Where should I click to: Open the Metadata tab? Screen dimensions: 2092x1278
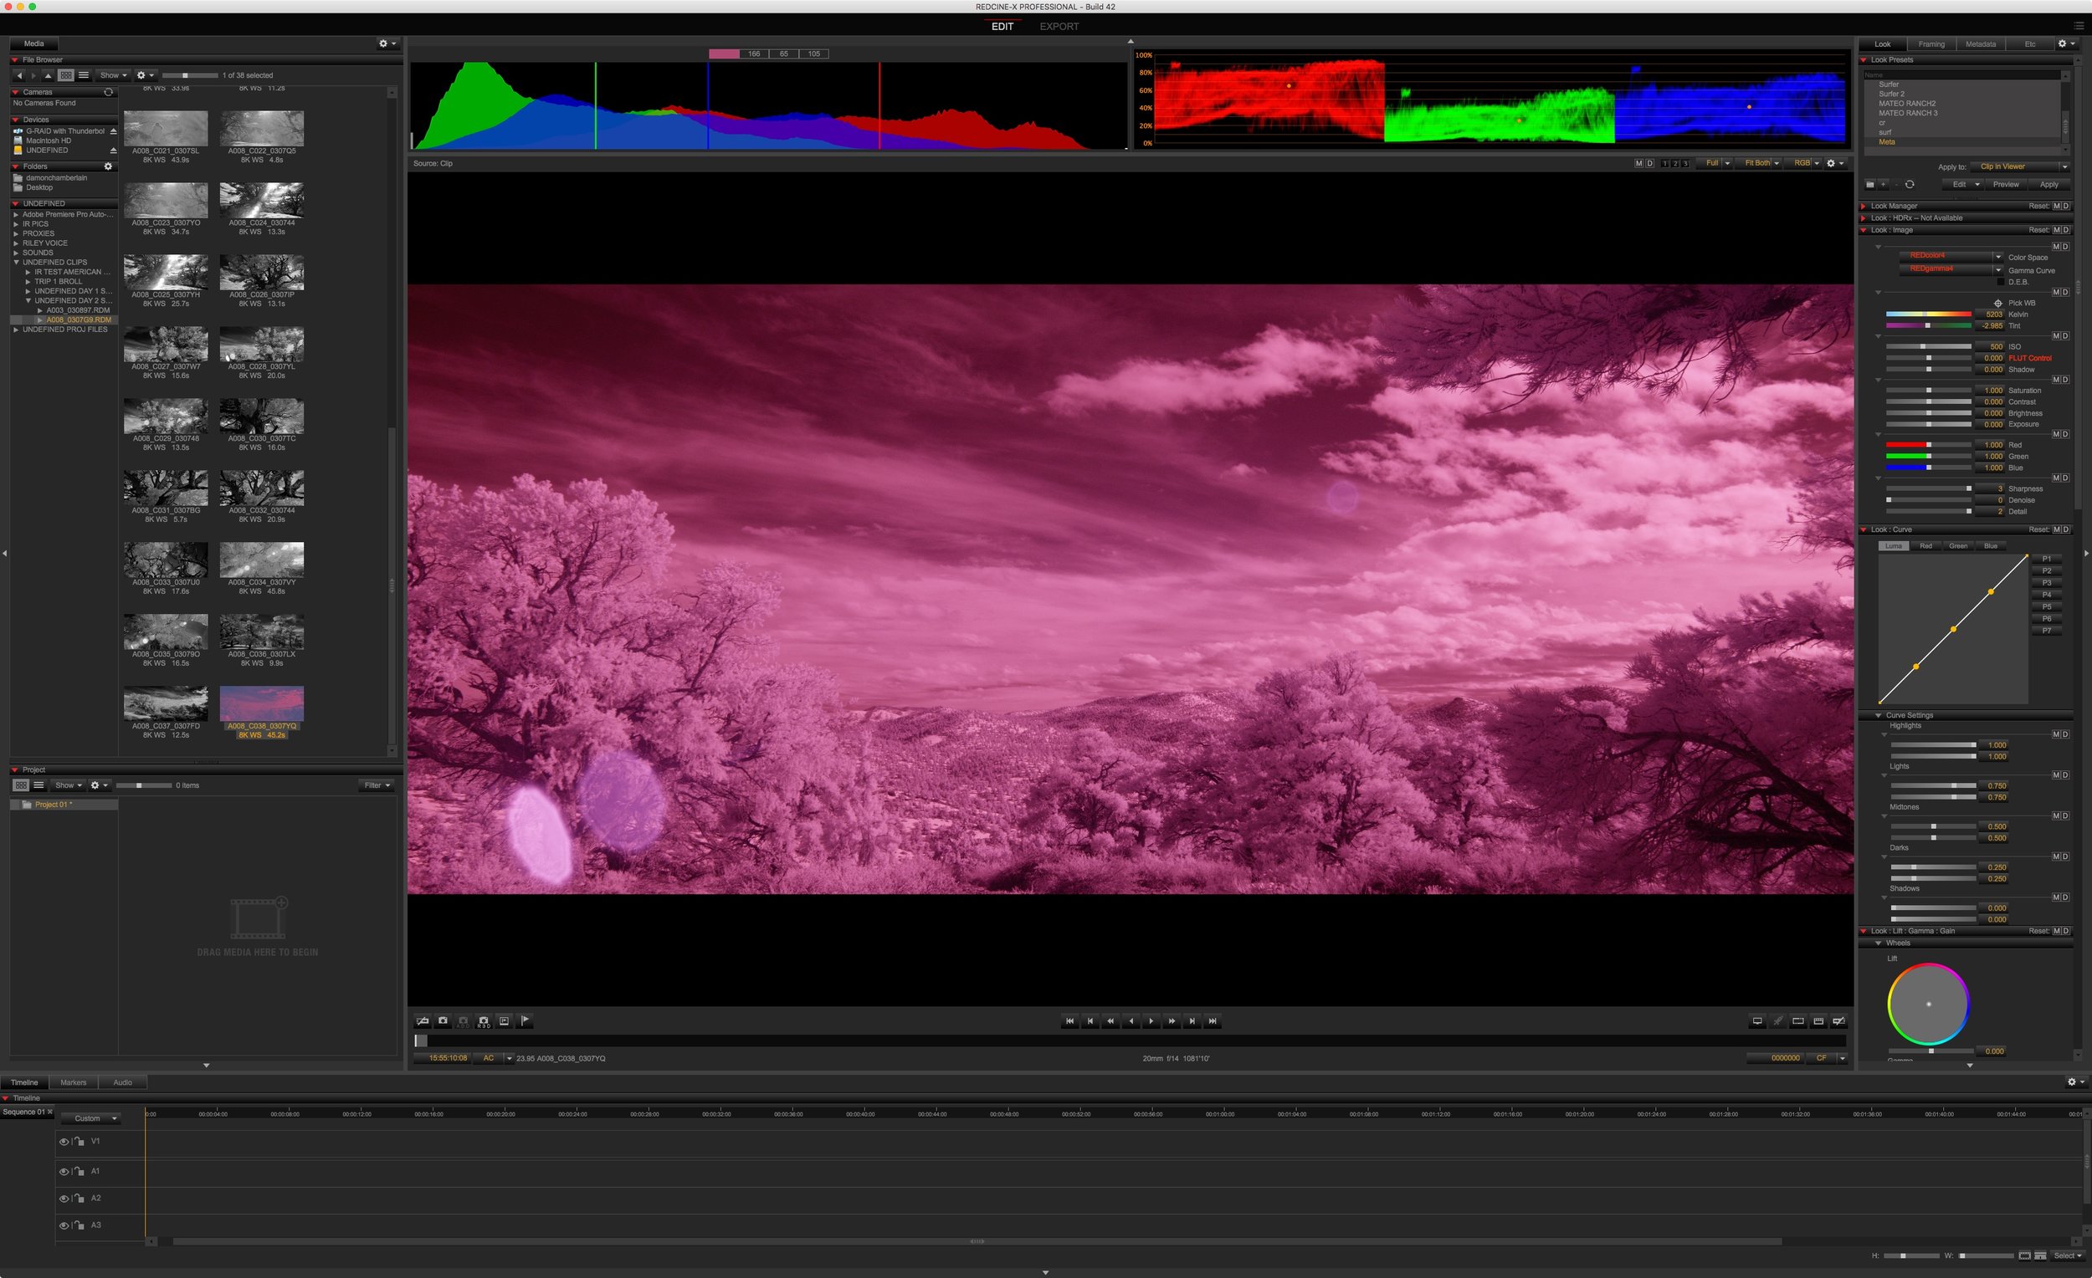click(x=1981, y=44)
